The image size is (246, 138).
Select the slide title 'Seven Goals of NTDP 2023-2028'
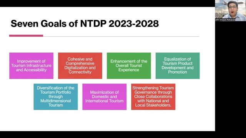tap(85, 24)
